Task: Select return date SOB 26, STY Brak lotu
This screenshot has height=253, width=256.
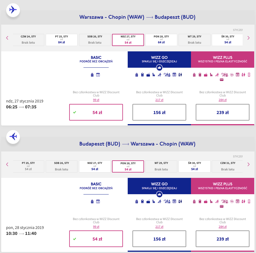Action: [61, 166]
